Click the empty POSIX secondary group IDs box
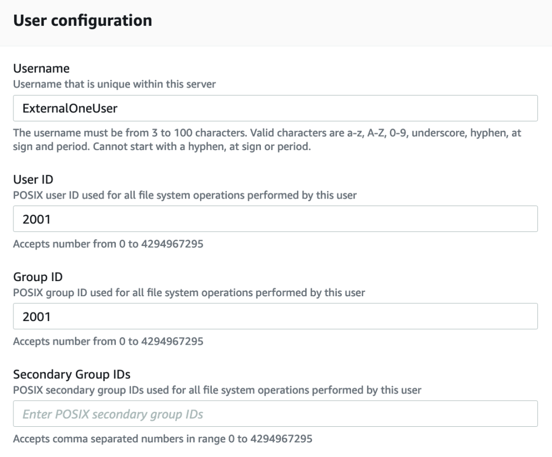The width and height of the screenshot is (552, 457). click(275, 413)
